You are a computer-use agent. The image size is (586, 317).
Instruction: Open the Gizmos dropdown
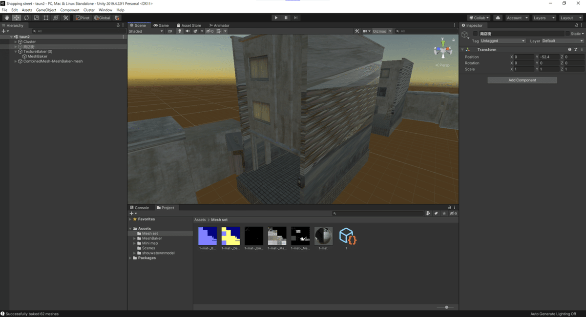coord(382,31)
